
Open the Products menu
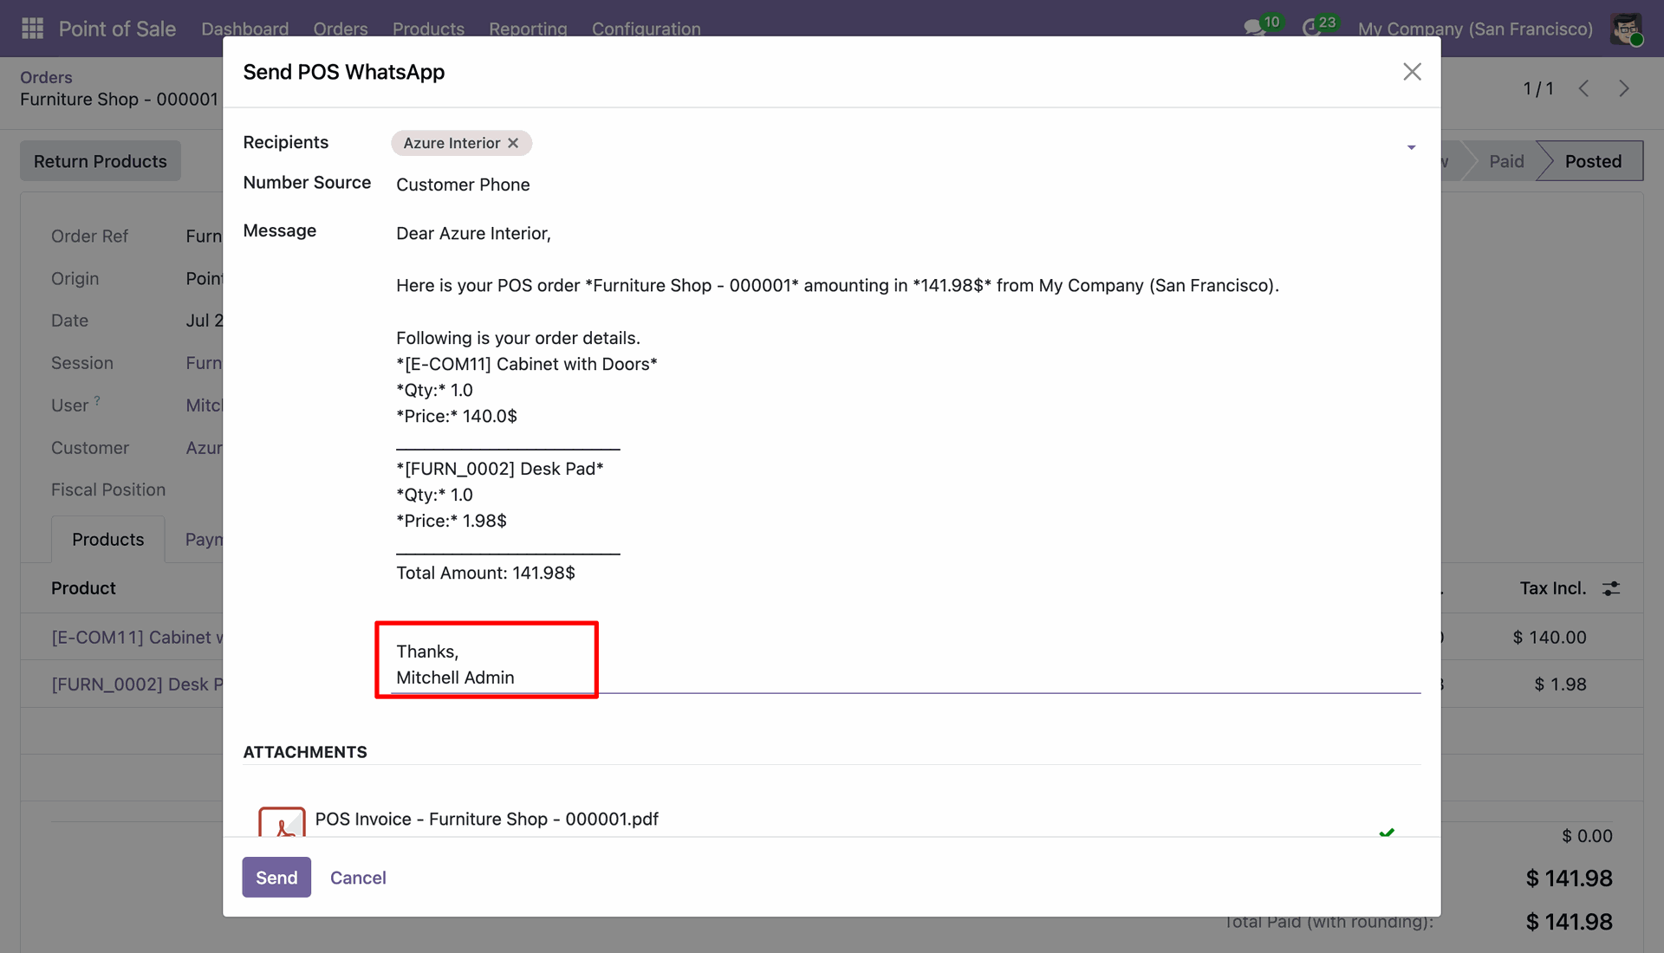tap(428, 29)
